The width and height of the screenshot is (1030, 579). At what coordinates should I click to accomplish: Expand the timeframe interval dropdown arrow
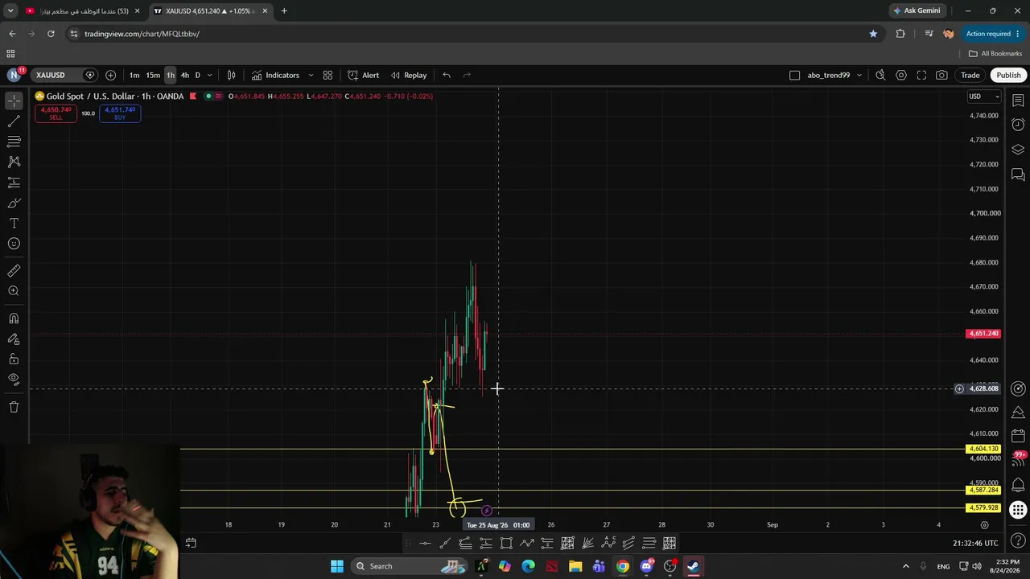click(210, 75)
